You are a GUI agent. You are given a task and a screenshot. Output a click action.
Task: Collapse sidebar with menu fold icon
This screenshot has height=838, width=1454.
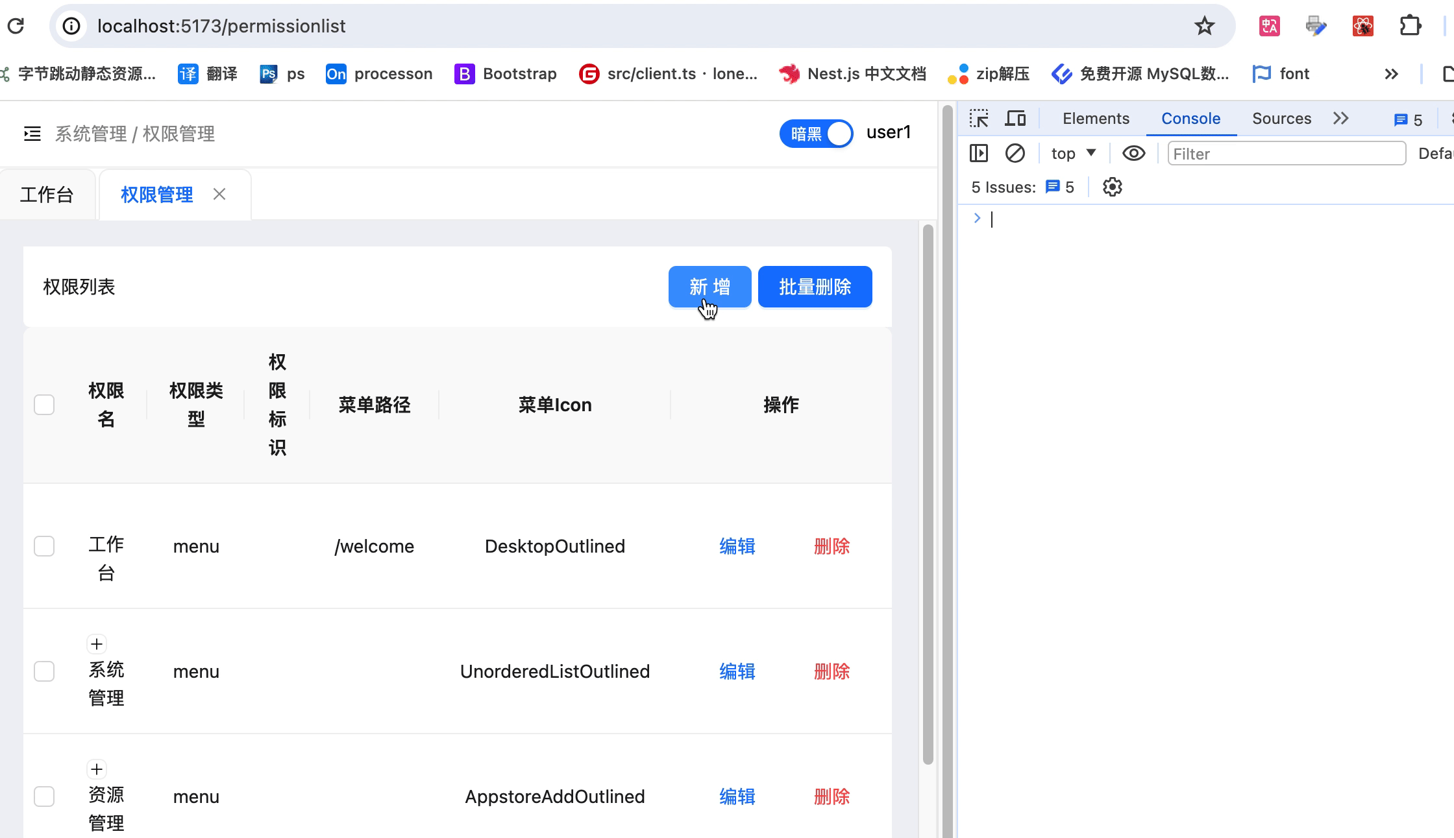tap(32, 134)
